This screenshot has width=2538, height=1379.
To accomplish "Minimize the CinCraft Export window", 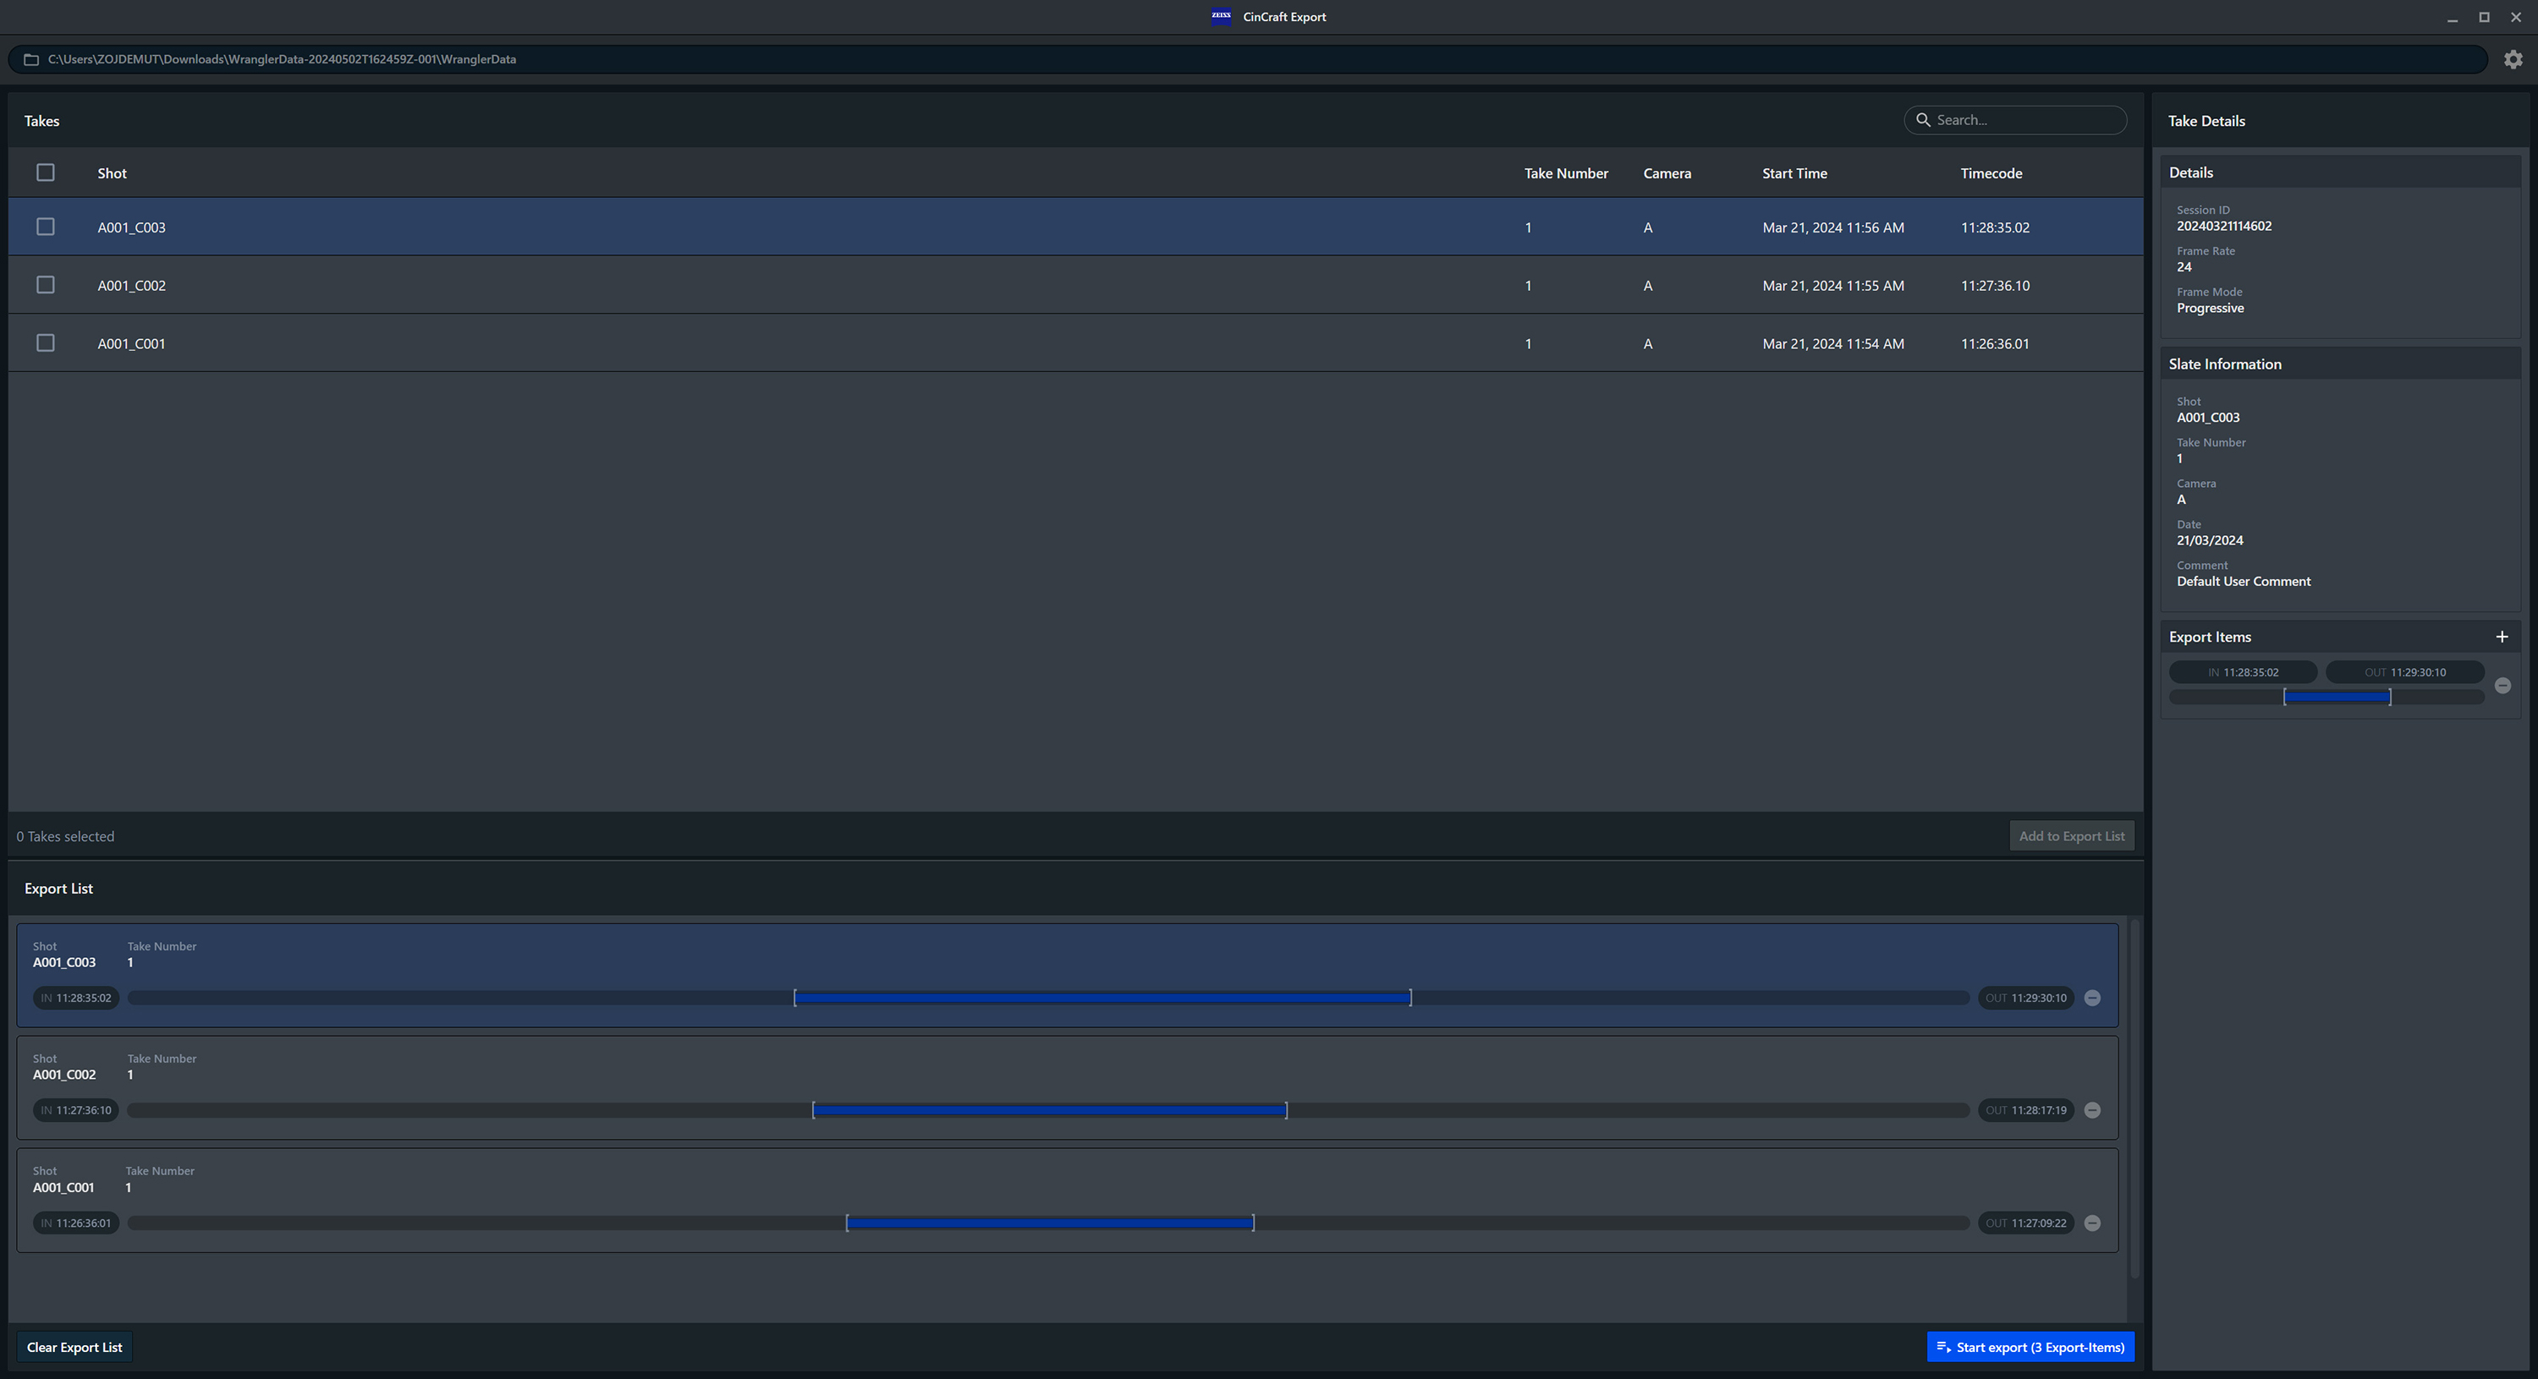I will click(x=2452, y=17).
